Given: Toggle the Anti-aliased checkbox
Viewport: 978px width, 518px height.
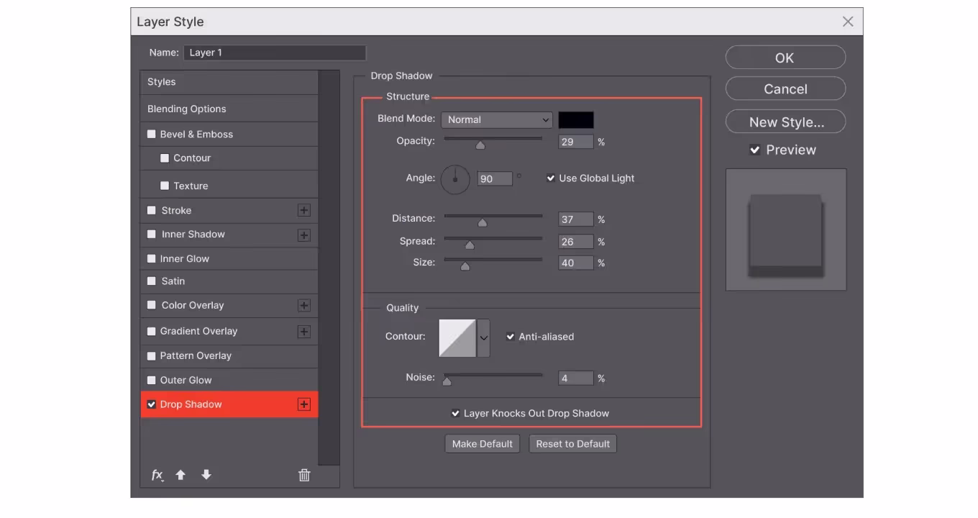Looking at the screenshot, I should click(511, 337).
